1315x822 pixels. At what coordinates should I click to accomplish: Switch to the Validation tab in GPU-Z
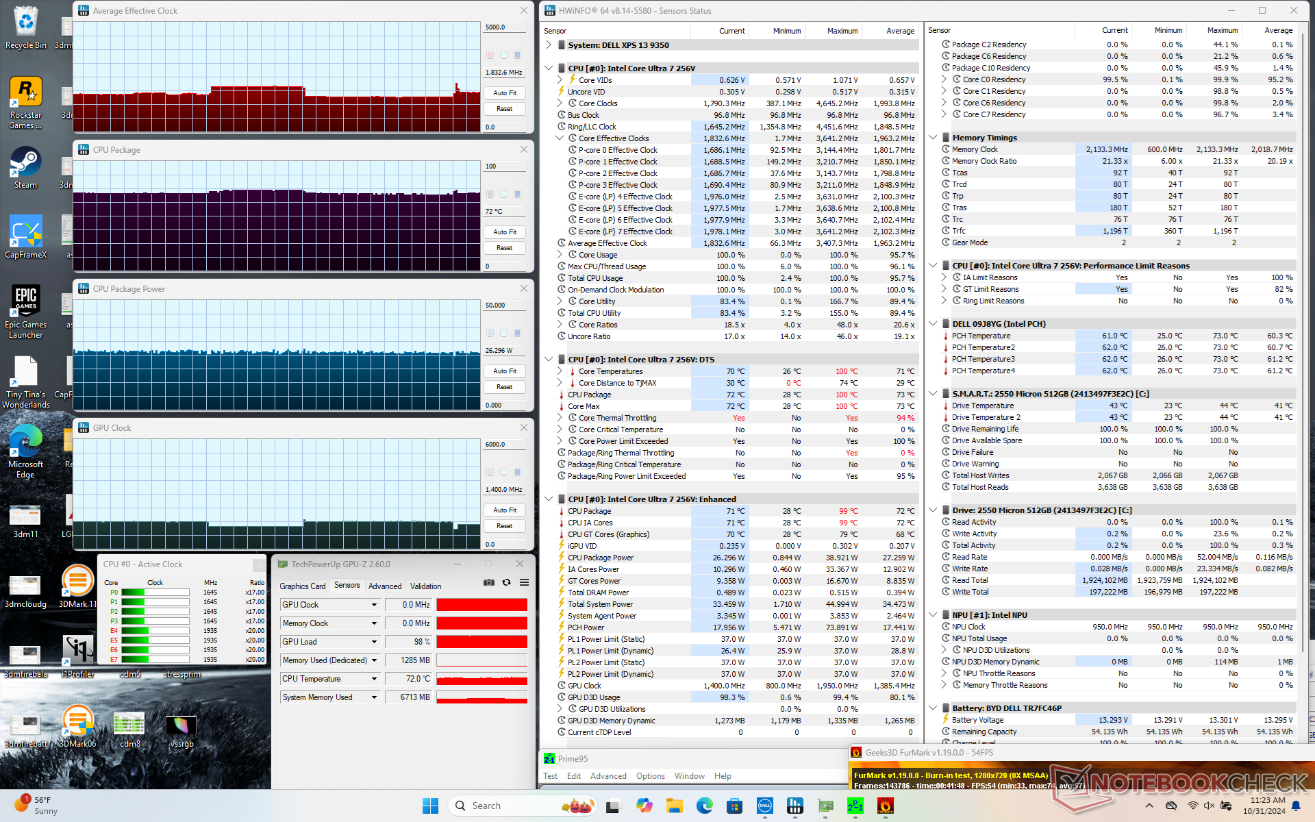point(426,586)
